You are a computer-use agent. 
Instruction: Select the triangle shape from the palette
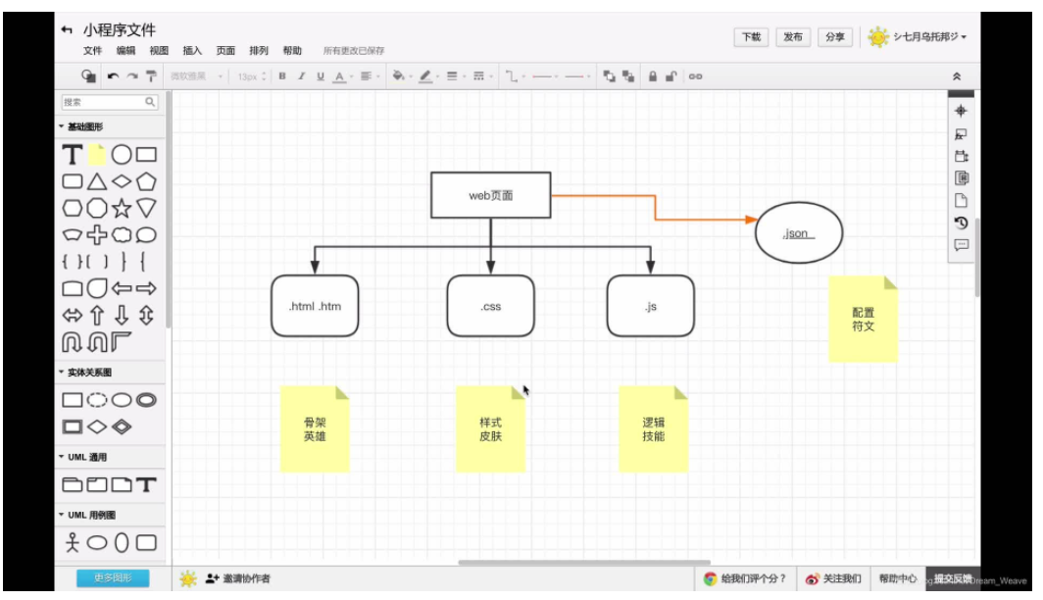[97, 181]
